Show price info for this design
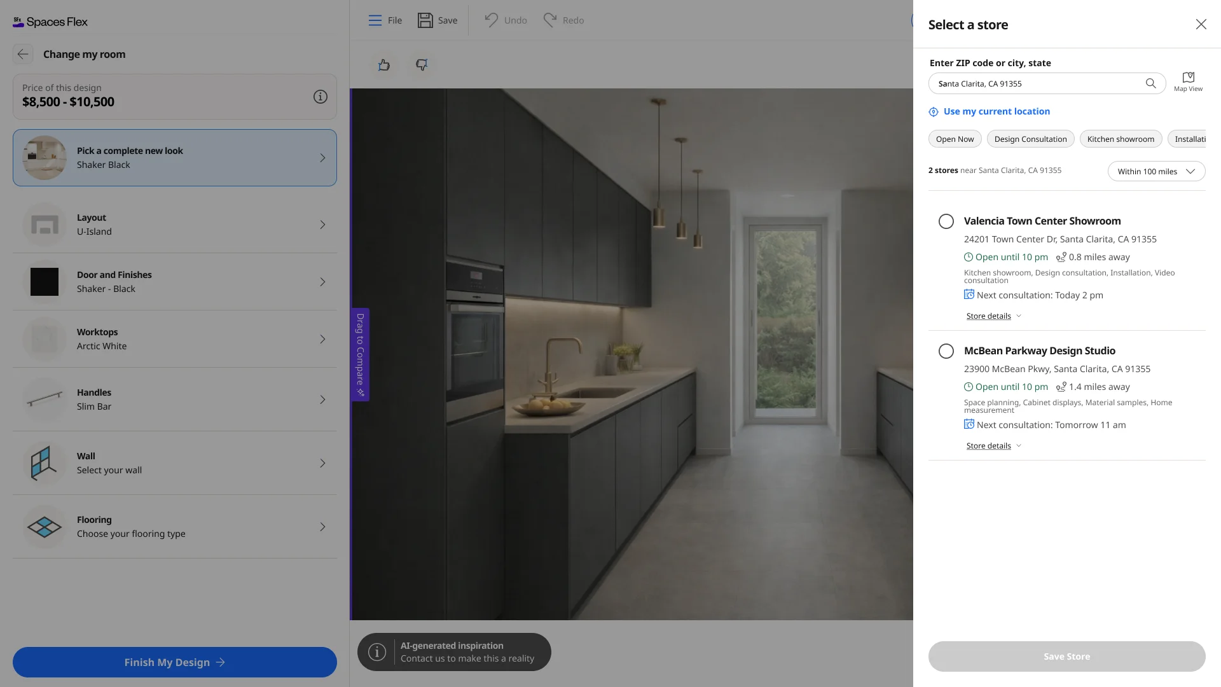Image resolution: width=1221 pixels, height=687 pixels. point(321,97)
